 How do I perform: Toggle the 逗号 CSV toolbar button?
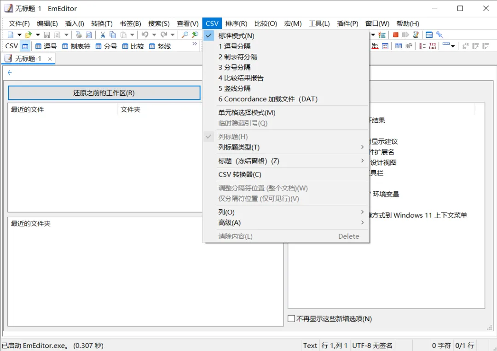[46, 46]
